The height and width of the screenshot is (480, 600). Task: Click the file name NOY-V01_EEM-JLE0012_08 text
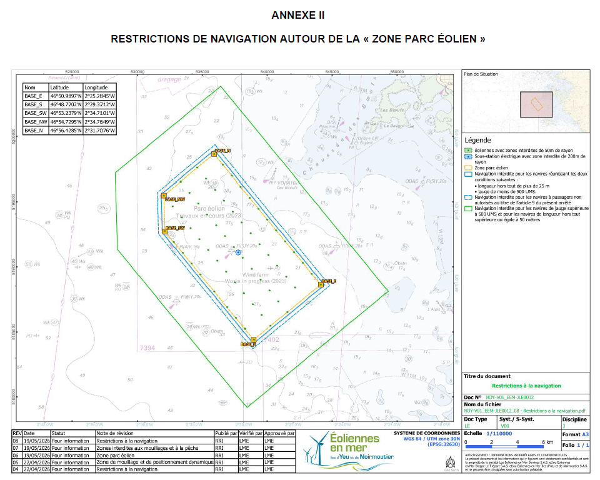pyautogui.click(x=524, y=411)
